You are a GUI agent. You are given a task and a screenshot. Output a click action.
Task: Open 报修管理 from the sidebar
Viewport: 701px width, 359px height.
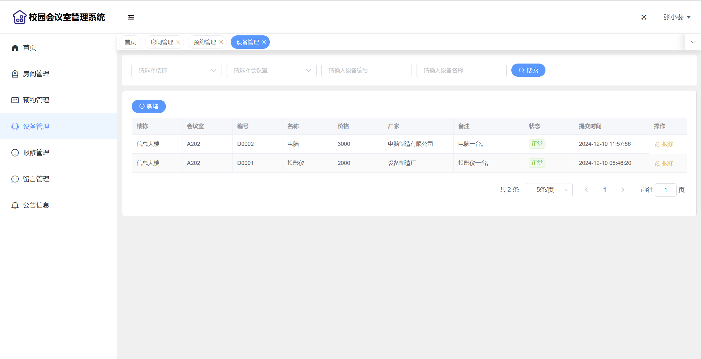[36, 153]
